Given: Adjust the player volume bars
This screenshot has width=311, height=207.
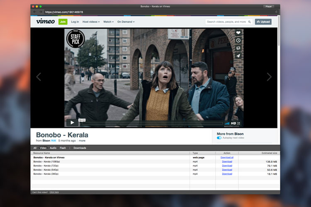Looking at the screenshot, I should coord(227,123).
